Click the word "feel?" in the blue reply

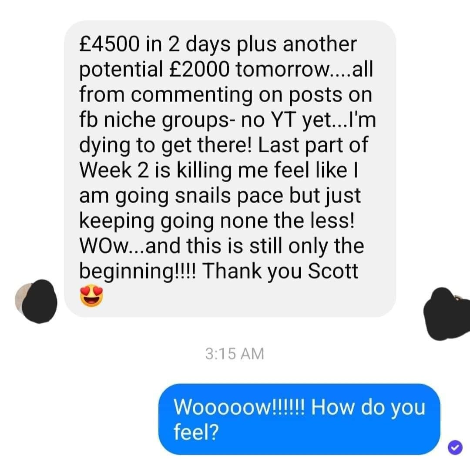196,432
